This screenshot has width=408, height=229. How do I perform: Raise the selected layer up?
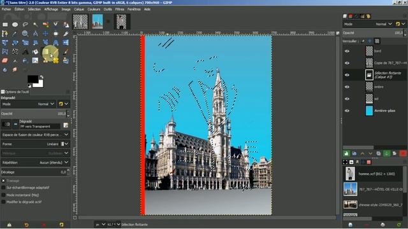362,153
